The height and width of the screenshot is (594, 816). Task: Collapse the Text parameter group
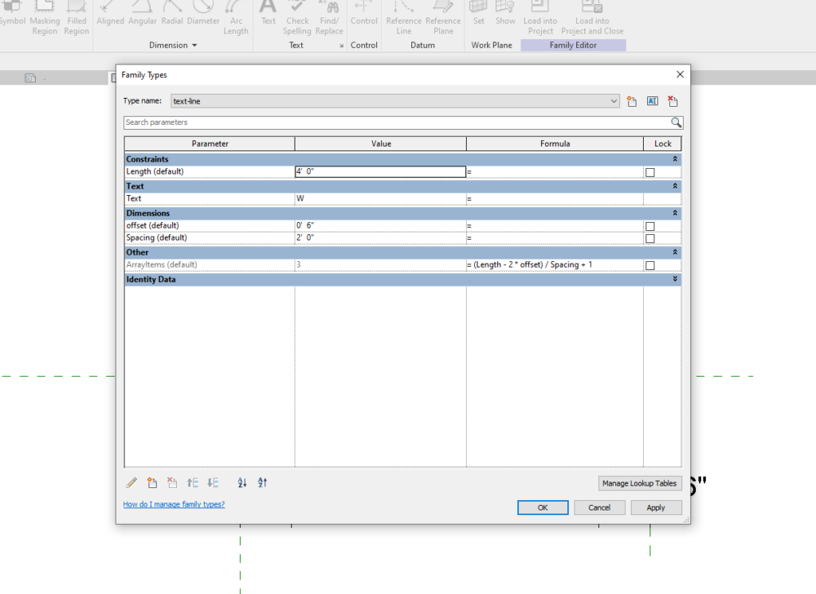pos(675,186)
